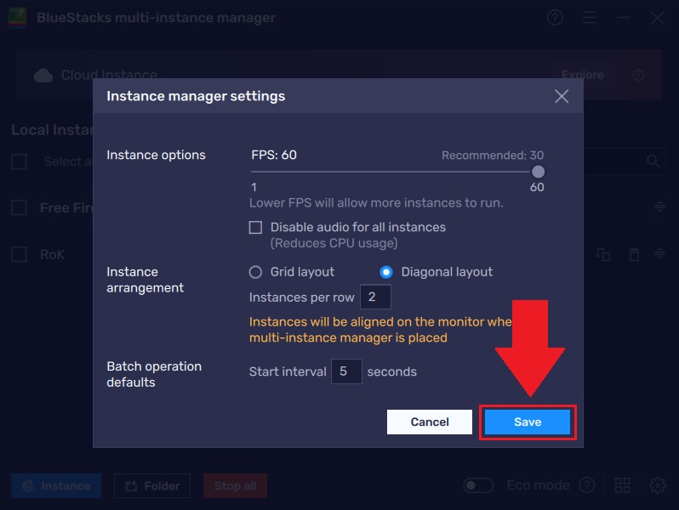Screen dimensions: 679x510
Task: Click the FPS: 60 label
Action: (274, 155)
